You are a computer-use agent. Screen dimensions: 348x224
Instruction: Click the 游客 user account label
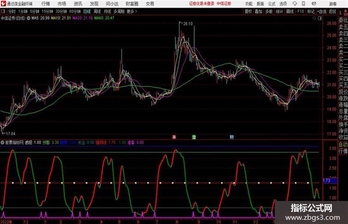tap(333, 4)
